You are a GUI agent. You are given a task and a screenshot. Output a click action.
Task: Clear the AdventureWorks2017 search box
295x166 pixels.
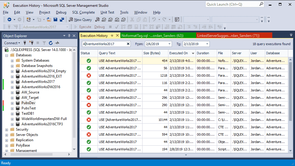128,44
